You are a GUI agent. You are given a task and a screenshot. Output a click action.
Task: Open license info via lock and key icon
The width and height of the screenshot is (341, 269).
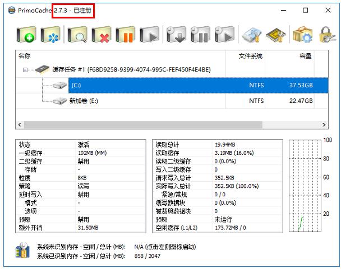[328, 35]
